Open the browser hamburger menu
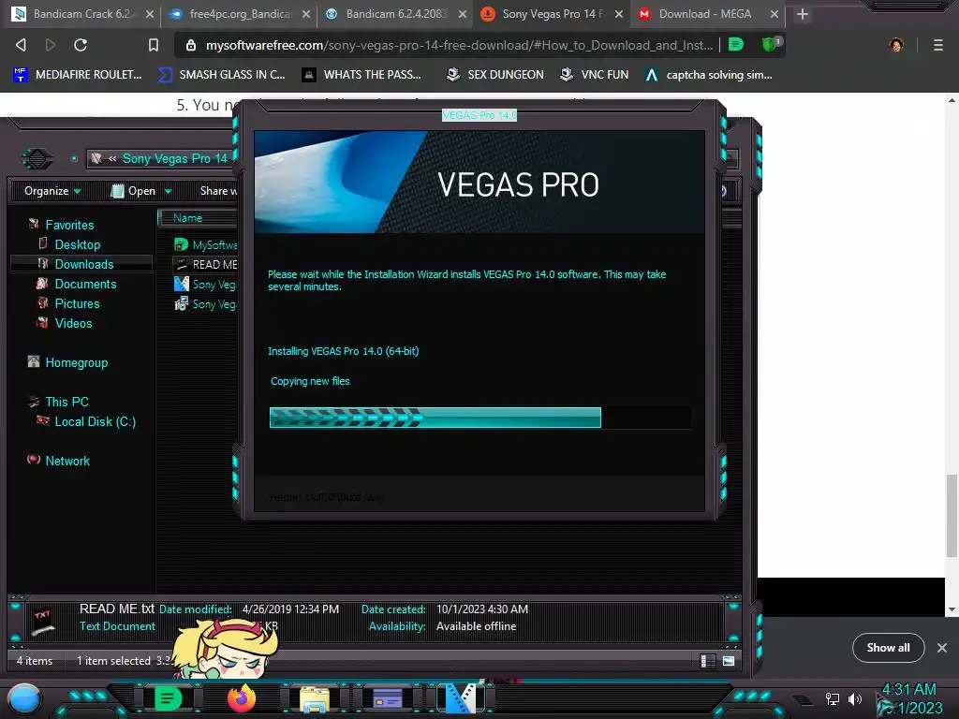Screen dimensions: 959x719 click(x=937, y=45)
